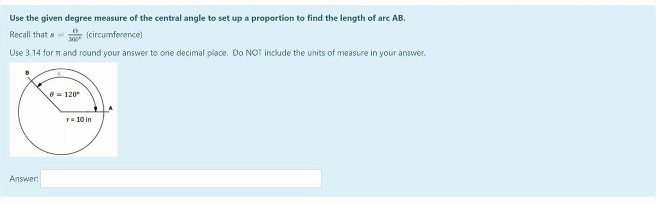Image resolution: width=656 pixels, height=203 pixels.
Task: Click the 360° denominator in the formula
Action: click(75, 39)
